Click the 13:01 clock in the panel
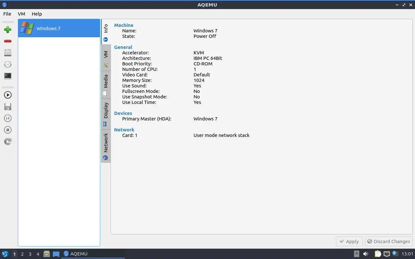Image resolution: width=415 pixels, height=259 pixels. (x=408, y=254)
